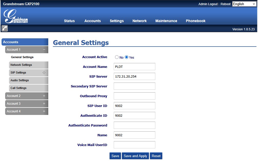Screen dimensions: 258x162
Task: Focus the Authenticate ID field
Action: 135,115
